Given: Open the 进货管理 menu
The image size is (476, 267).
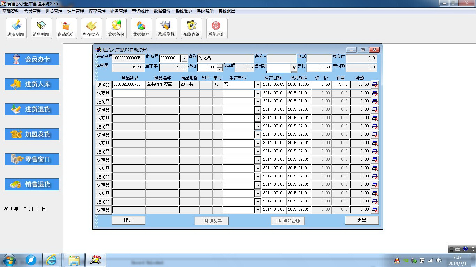Looking at the screenshot, I should (54, 11).
